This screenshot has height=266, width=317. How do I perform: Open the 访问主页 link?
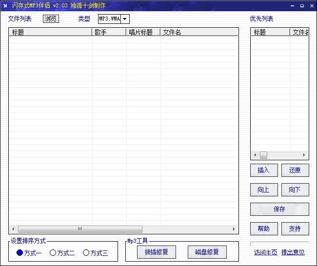[x=265, y=252]
